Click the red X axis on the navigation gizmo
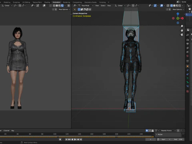The height and width of the screenshot is (144, 192). [x=182, y=18]
